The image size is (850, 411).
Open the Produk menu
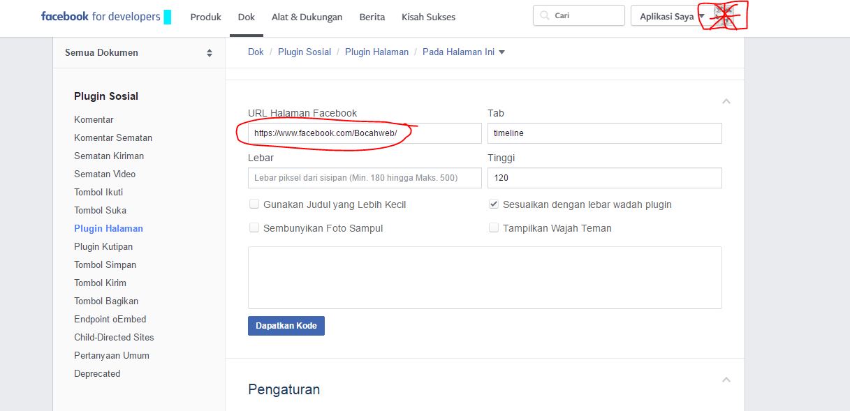(x=207, y=17)
